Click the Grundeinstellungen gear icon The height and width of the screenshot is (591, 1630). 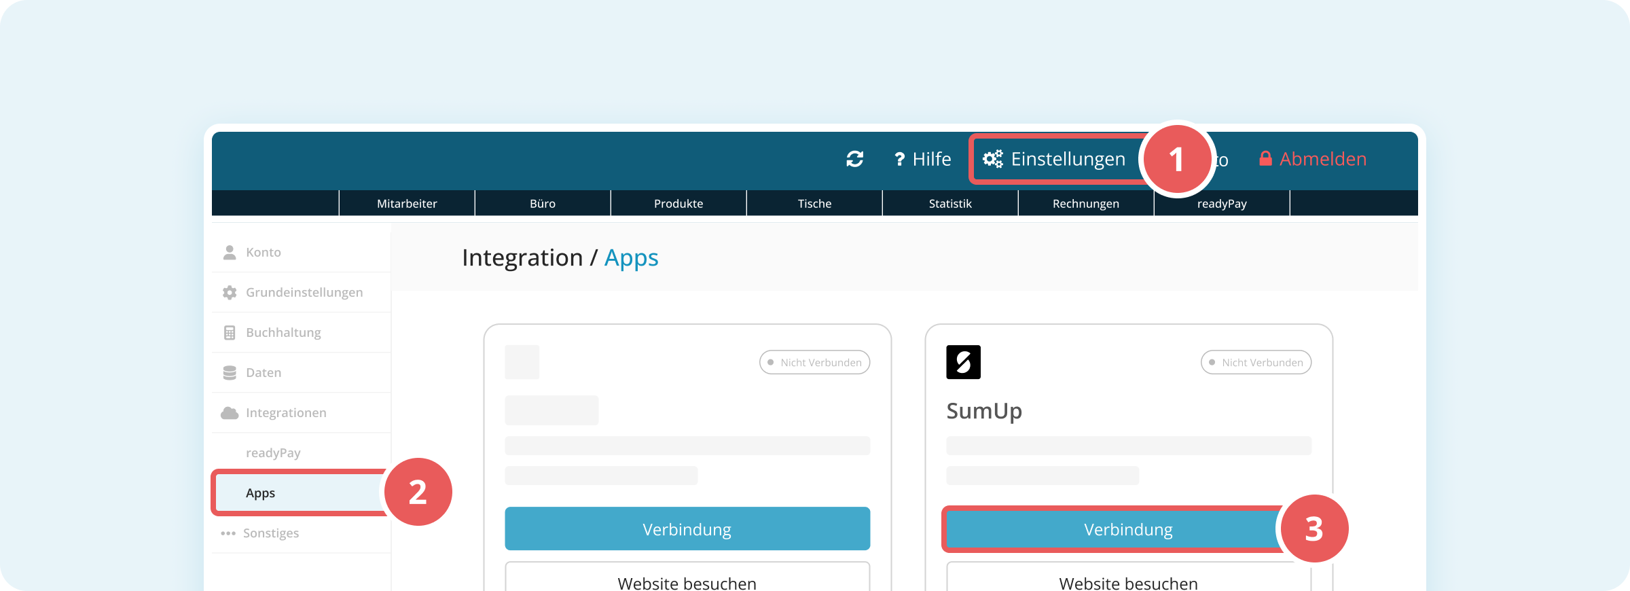click(x=230, y=292)
